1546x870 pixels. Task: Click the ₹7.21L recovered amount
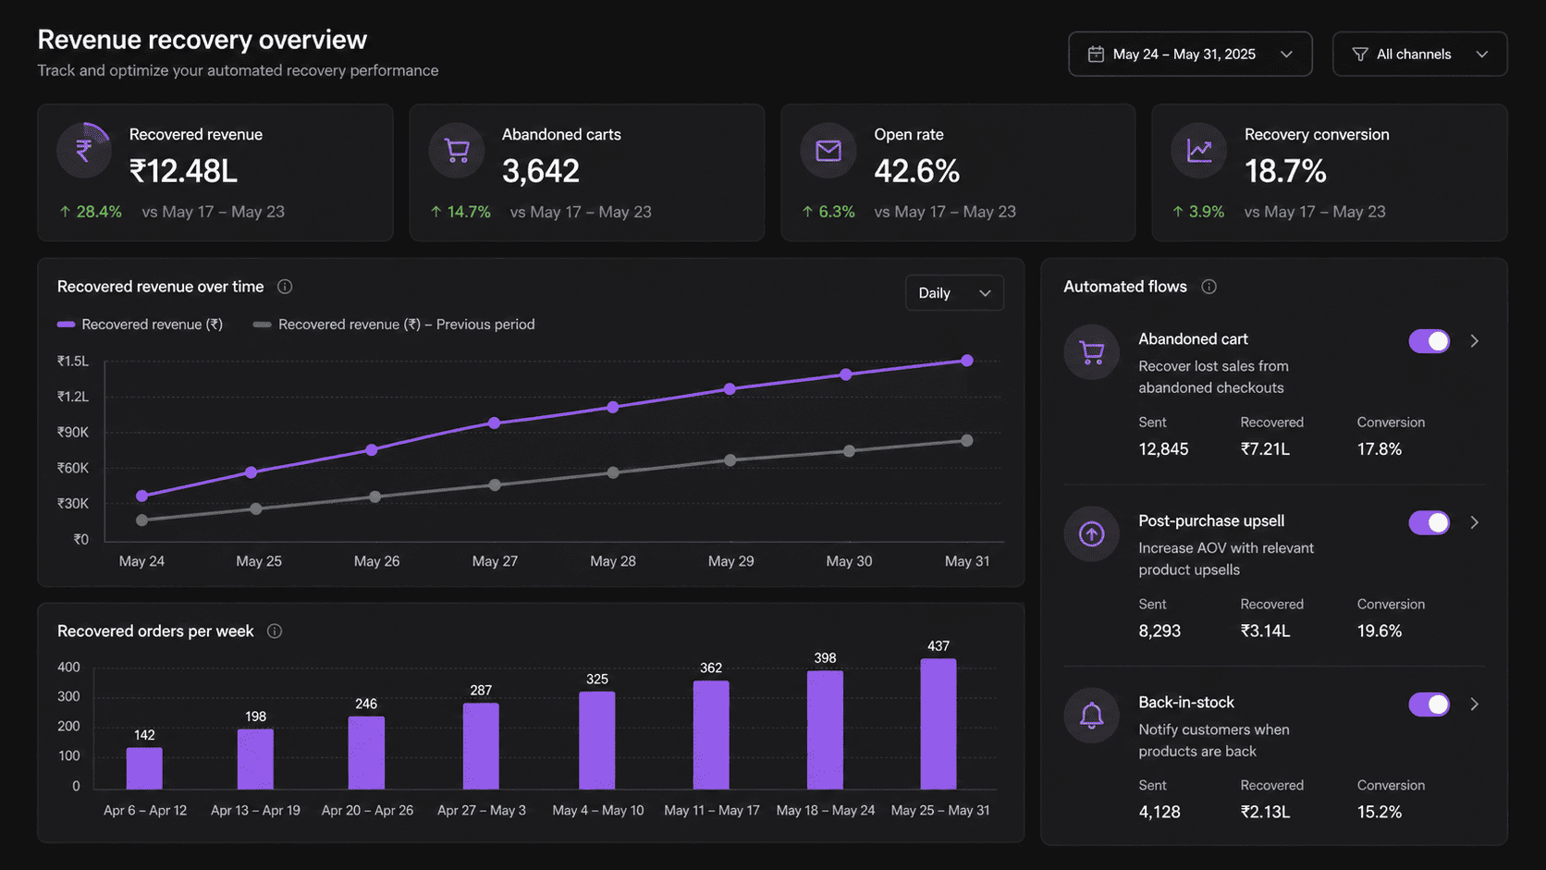1265,449
